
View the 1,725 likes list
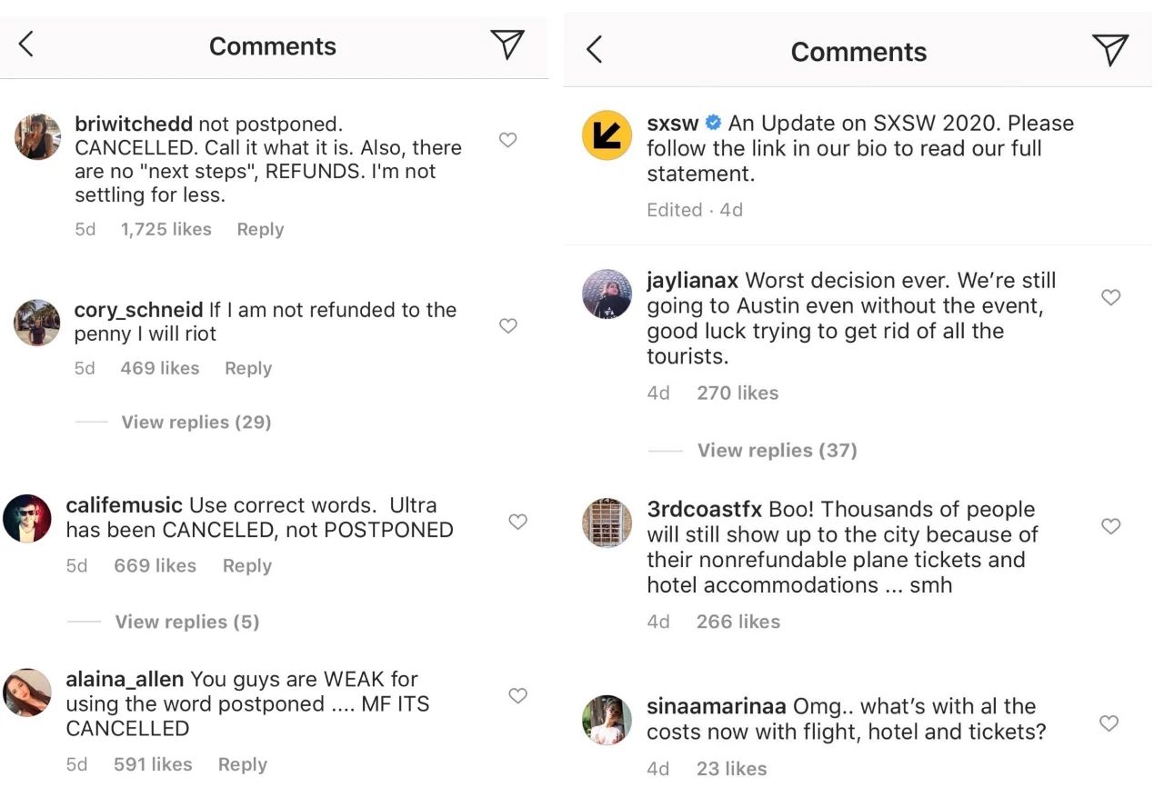[x=166, y=229]
